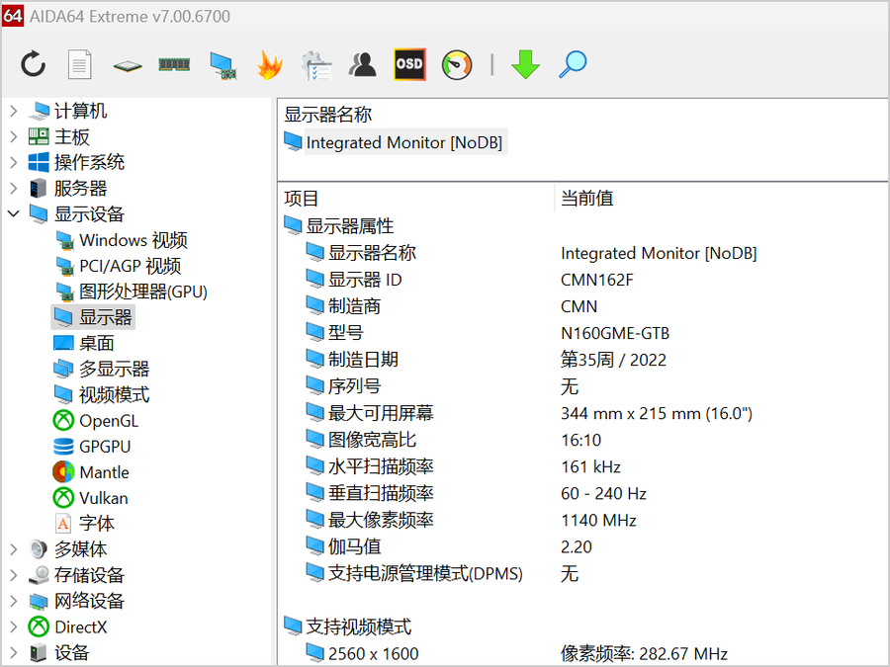Launch the system stability test flame icon

(x=270, y=64)
